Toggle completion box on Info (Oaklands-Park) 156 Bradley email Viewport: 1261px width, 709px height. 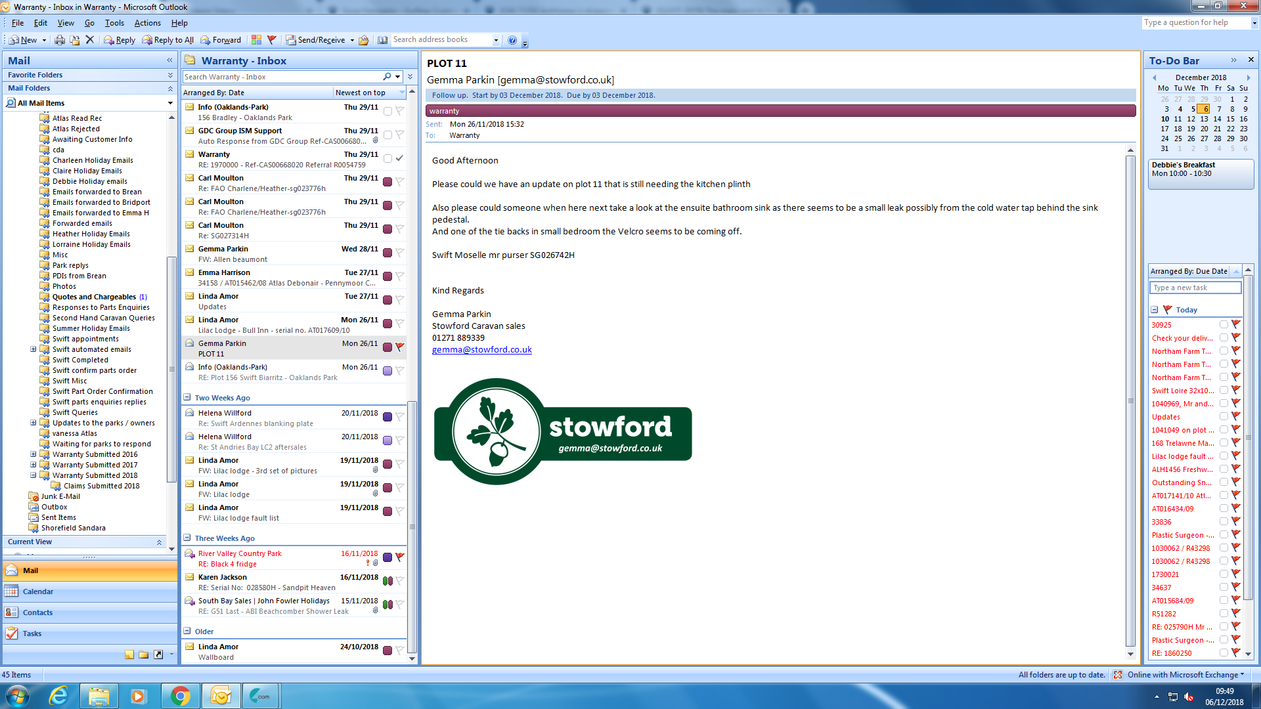[387, 111]
